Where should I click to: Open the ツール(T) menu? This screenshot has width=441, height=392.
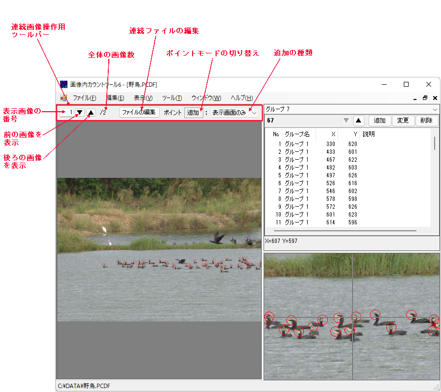[x=171, y=98]
